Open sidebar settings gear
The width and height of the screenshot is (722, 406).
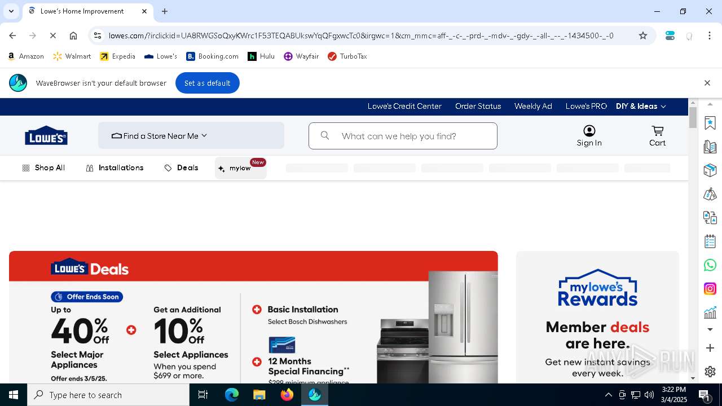[710, 372]
